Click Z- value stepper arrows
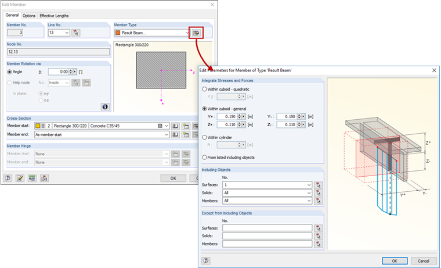 (299, 124)
